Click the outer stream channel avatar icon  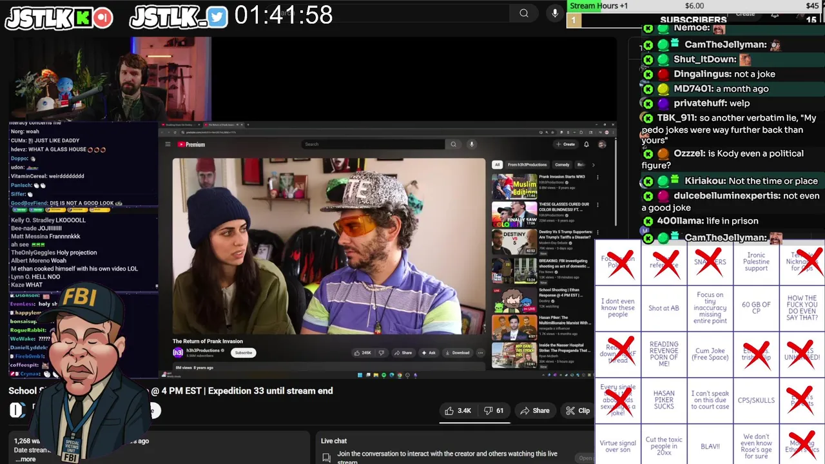tap(17, 410)
